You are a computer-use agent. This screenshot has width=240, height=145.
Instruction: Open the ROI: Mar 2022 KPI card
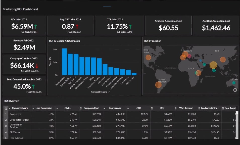coord(24,25)
